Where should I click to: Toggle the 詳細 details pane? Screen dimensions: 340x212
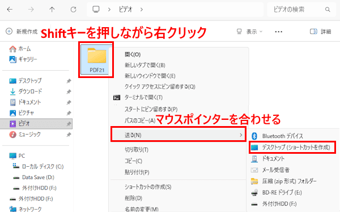321,32
